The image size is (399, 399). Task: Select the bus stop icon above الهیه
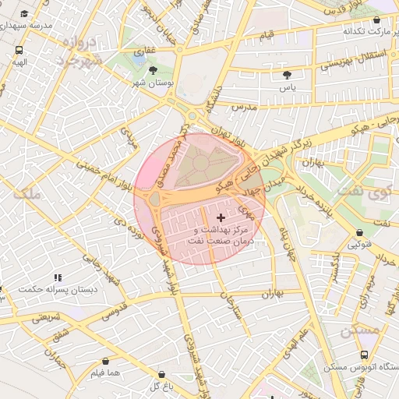point(19,50)
